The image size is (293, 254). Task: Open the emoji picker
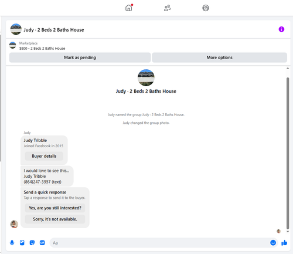click(273, 243)
